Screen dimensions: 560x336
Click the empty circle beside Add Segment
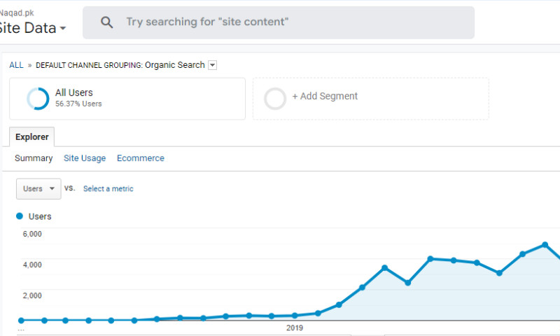[275, 99]
